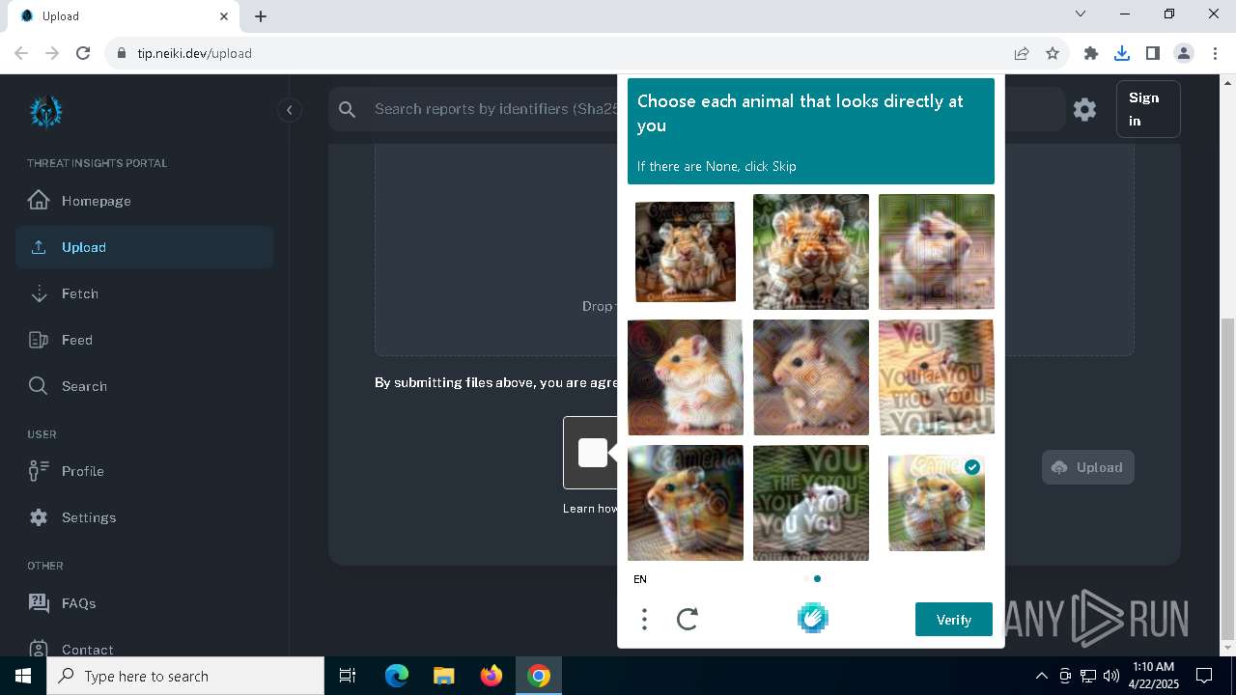
Task: Click the search magnifier icon in the search bar
Action: pyautogui.click(x=348, y=110)
